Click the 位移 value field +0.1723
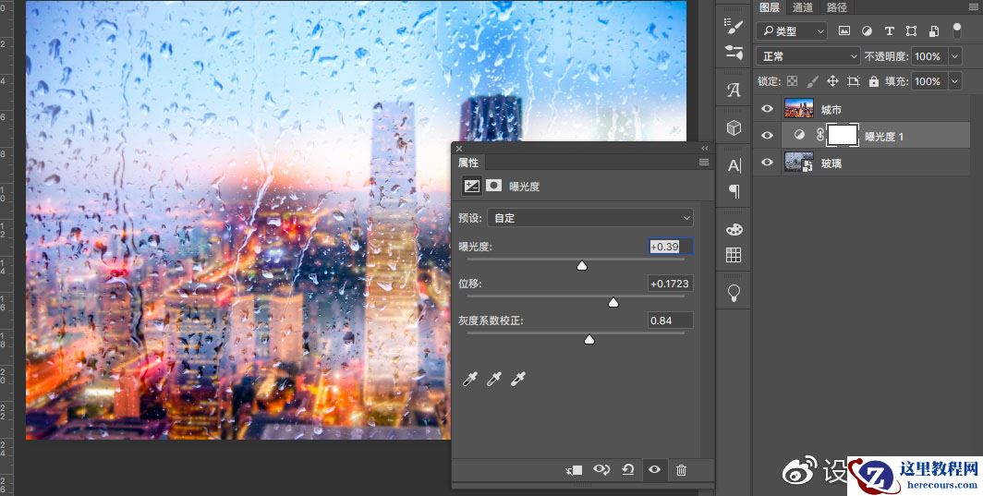983x496 pixels. 670,284
